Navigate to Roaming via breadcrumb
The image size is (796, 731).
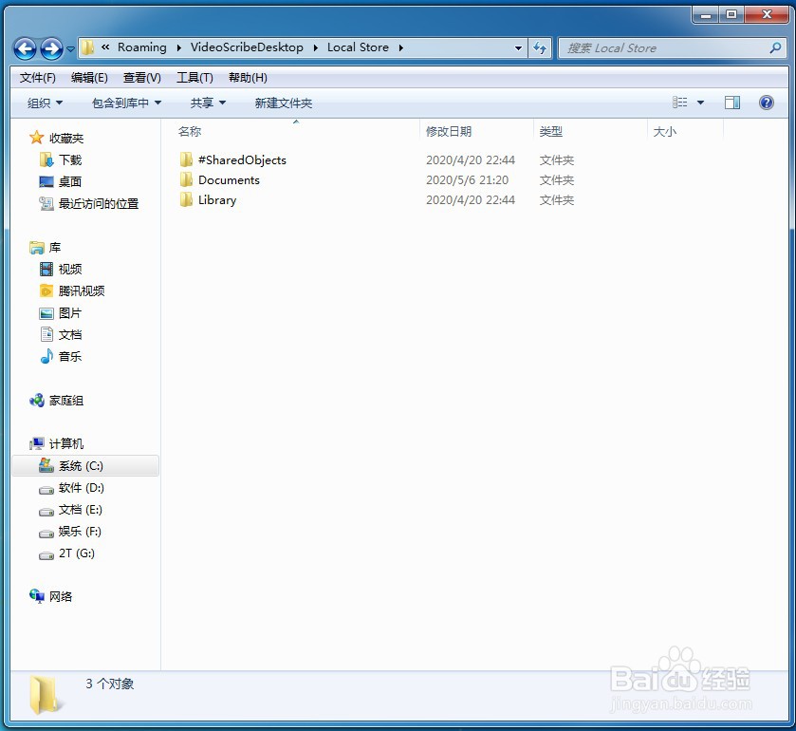coord(142,47)
